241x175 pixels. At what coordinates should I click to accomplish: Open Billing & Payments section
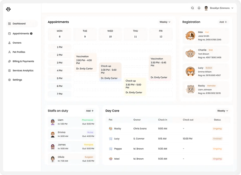tap(23, 61)
